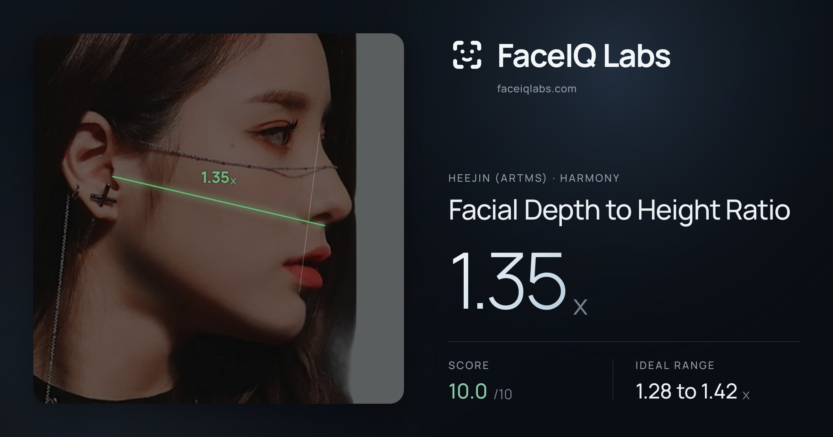The height and width of the screenshot is (437, 833).
Task: Click the FaceIQ Labs face-scan logo icon
Action: pos(467,55)
